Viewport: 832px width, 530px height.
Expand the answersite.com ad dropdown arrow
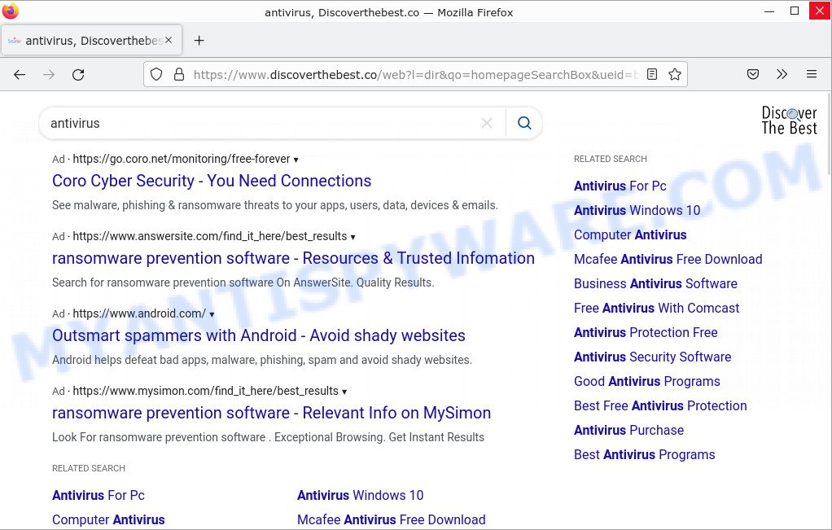pos(353,237)
